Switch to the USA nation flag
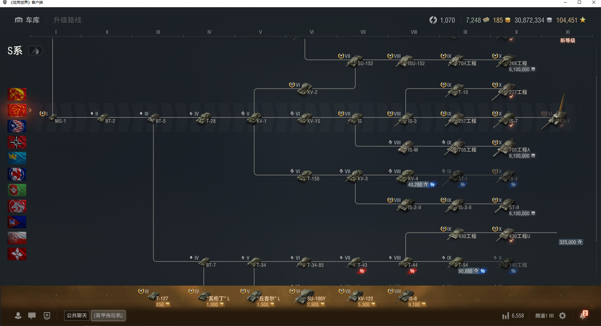 coord(17,126)
